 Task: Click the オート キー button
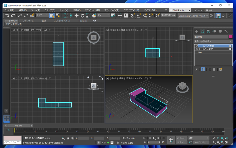coord(181,138)
